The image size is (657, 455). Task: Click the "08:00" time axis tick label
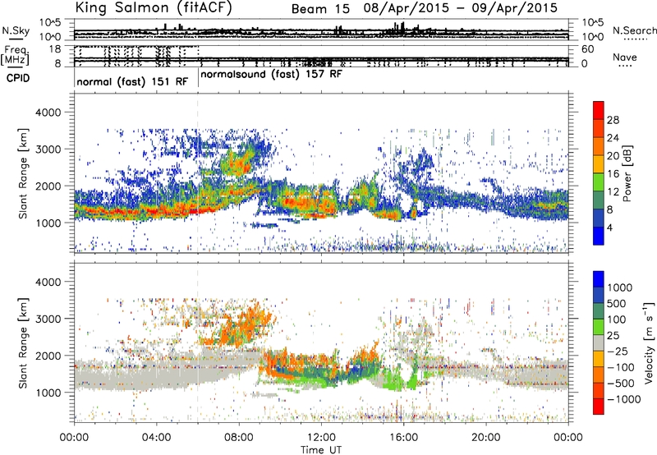[239, 438]
